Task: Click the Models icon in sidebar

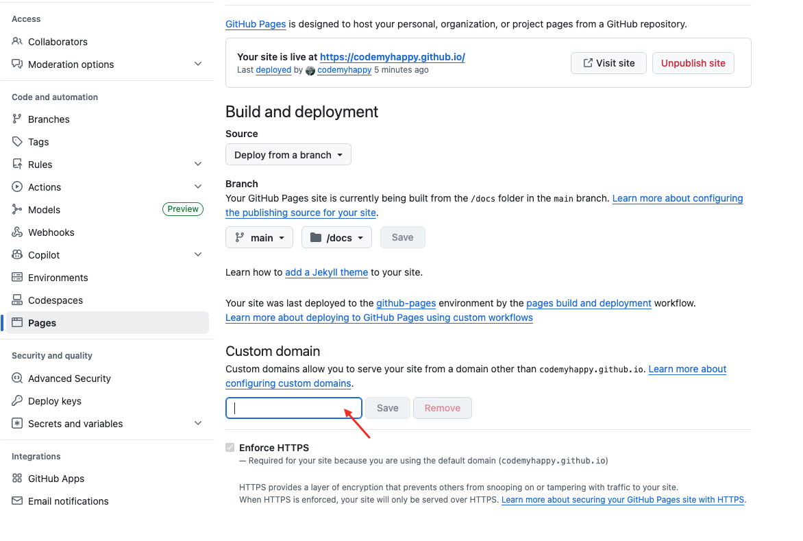Action: [x=17, y=209]
